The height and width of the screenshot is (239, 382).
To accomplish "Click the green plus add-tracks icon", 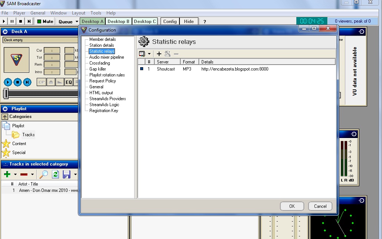I will pos(7,174).
